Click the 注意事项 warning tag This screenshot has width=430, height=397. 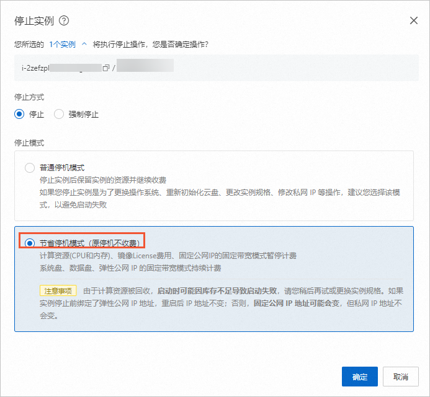[58, 290]
